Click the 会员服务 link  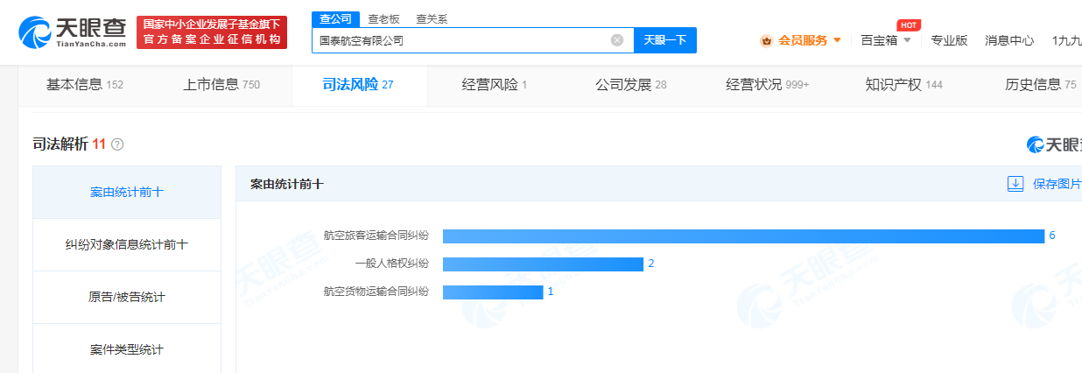[x=803, y=40]
